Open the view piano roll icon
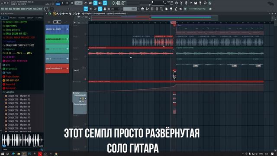 pos(147,9)
